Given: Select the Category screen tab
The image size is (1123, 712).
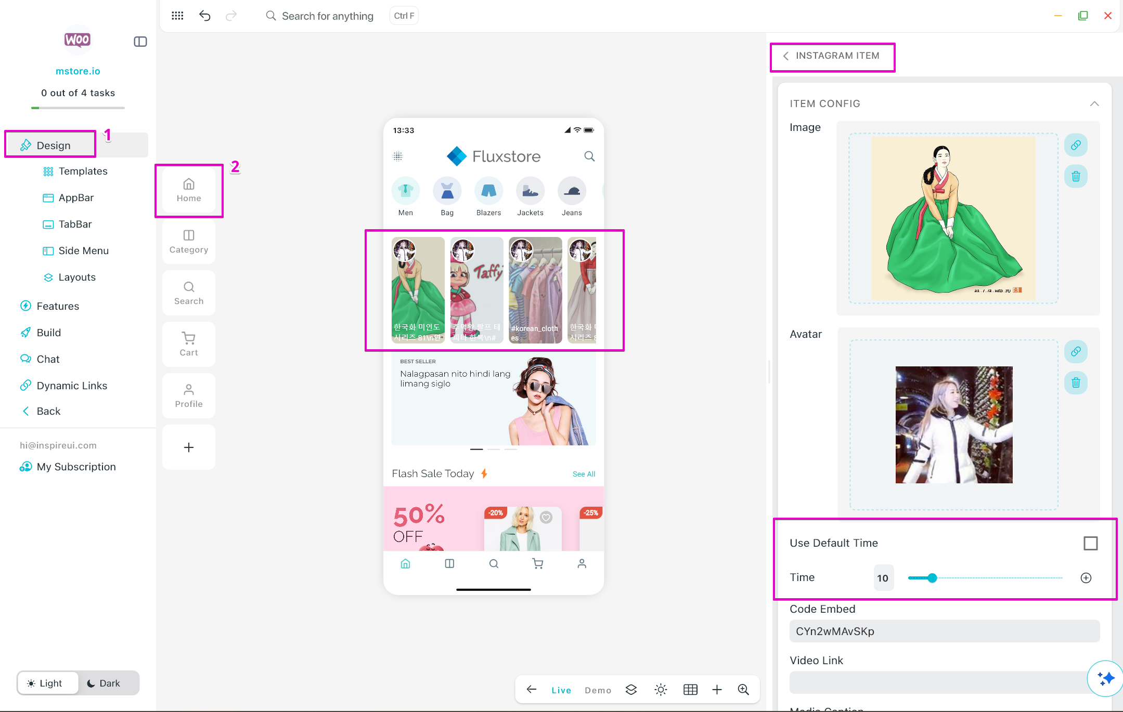Looking at the screenshot, I should click(189, 242).
